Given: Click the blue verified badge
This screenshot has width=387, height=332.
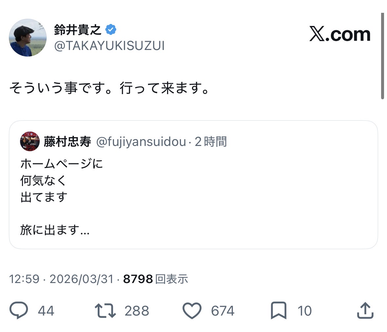Looking at the screenshot, I should (111, 30).
